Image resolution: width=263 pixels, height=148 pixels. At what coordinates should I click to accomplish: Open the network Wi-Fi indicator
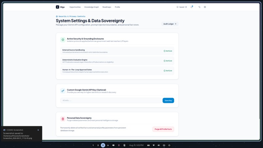(x=154, y=145)
